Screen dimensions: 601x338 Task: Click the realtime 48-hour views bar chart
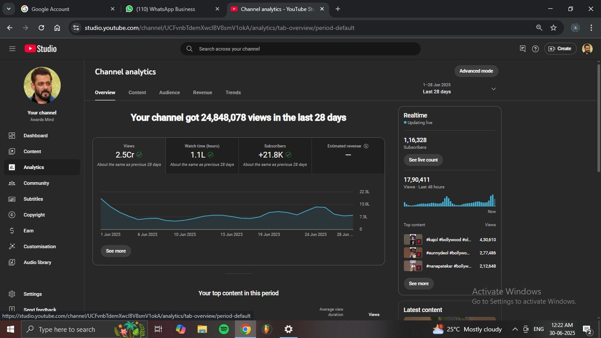(450, 201)
